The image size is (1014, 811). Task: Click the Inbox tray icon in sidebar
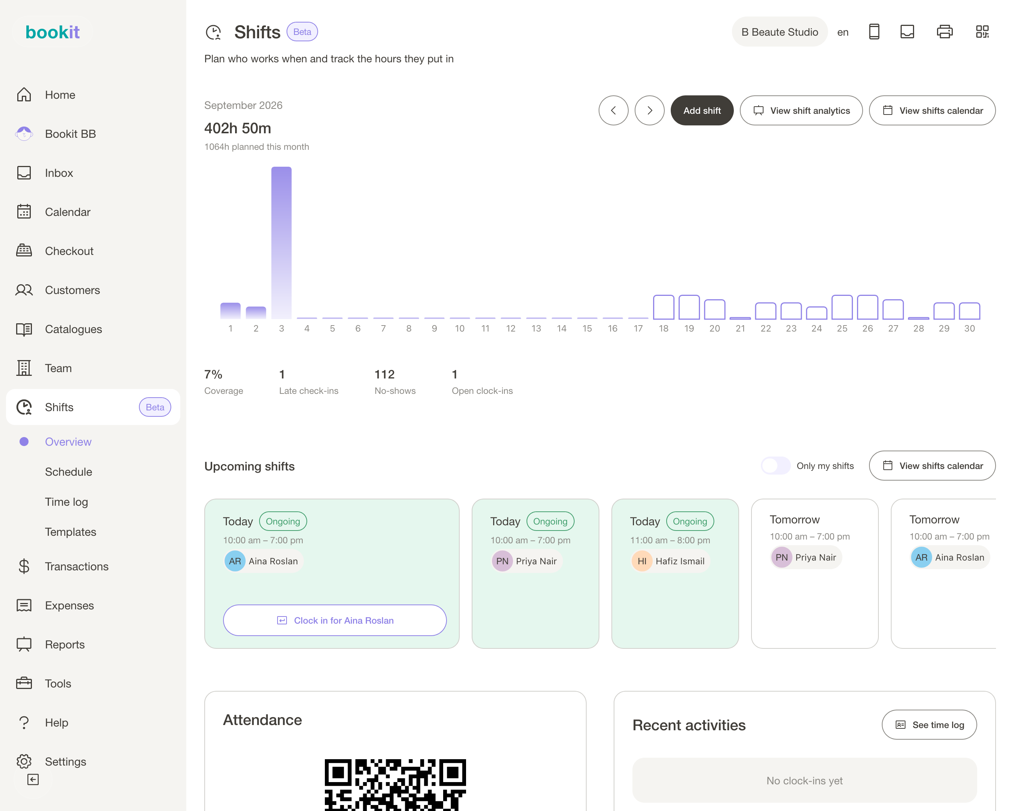point(24,173)
